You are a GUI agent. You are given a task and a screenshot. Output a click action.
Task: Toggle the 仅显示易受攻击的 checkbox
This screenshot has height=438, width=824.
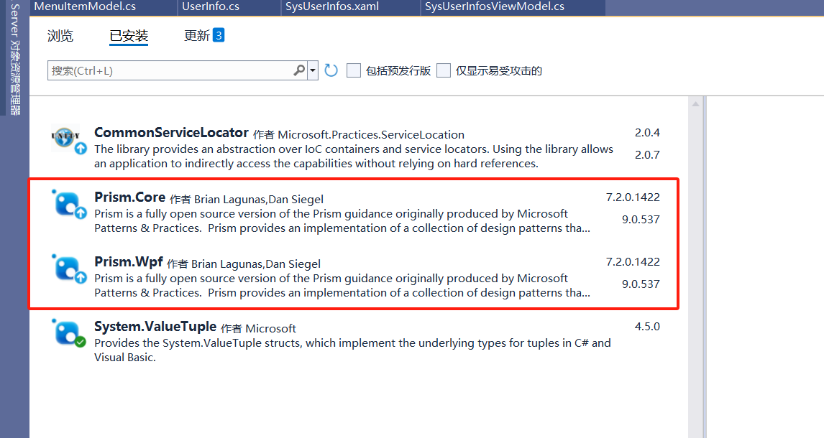[x=444, y=70]
